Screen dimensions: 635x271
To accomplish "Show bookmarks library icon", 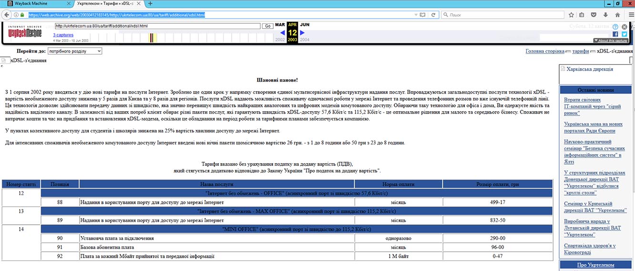I will [582, 15].
